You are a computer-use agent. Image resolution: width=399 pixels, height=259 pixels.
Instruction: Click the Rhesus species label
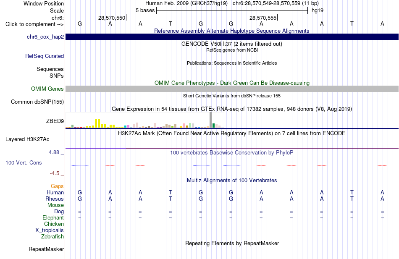point(55,199)
